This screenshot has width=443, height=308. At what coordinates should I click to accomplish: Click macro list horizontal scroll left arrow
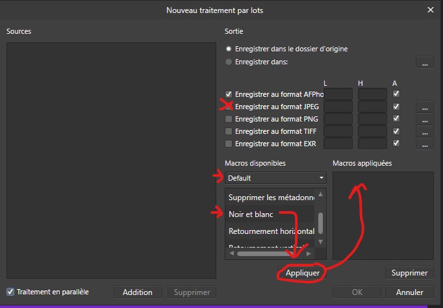[x=232, y=253]
